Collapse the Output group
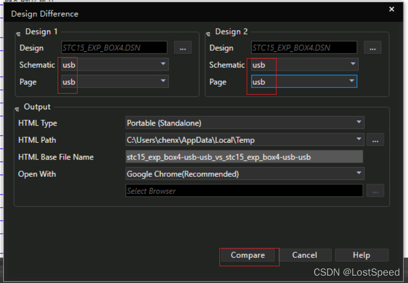Screen dimensions: 408x283 17,108
